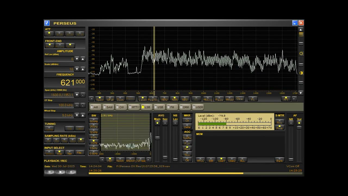
Task: Decrease Ref Lev with down arrow
Action: (x=77, y=59)
